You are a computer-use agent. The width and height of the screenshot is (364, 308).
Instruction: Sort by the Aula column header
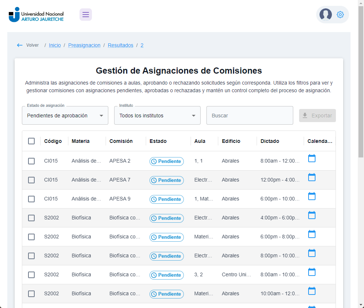point(200,141)
